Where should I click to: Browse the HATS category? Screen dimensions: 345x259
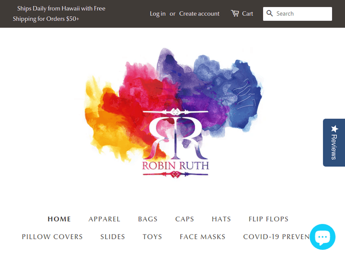click(x=221, y=219)
